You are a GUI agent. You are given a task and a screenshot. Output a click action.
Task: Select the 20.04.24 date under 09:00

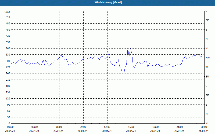click(x=83, y=131)
